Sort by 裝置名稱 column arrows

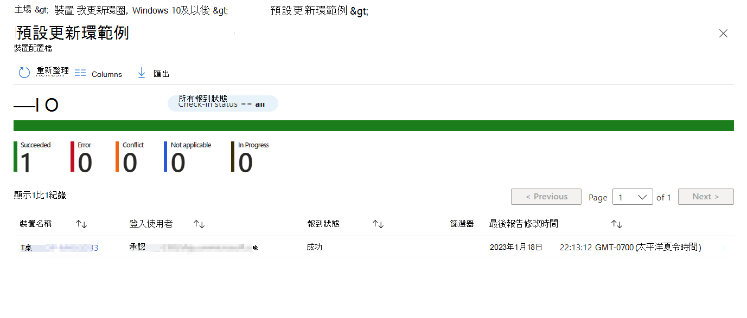tap(81, 224)
